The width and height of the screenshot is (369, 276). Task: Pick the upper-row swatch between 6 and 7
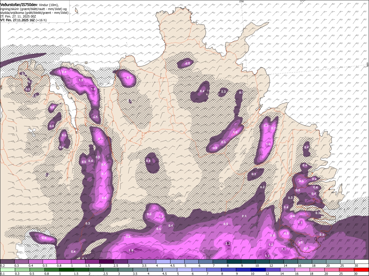pos(206,261)
